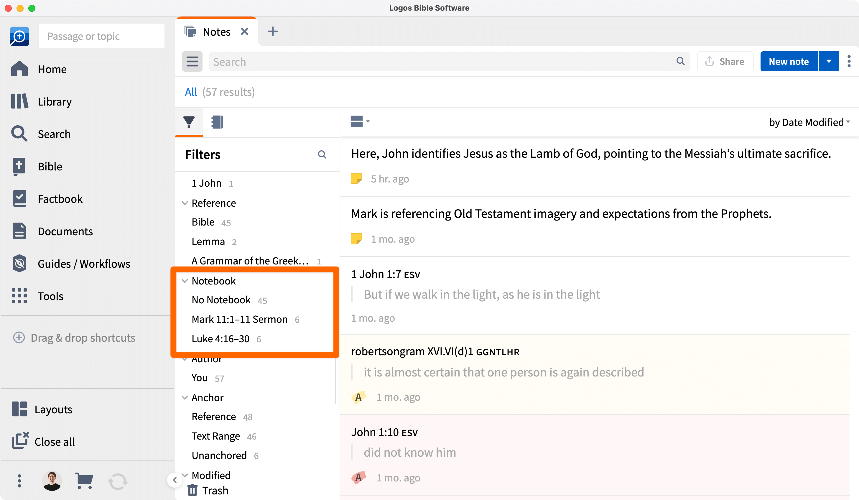Open the Tools grid menu

click(x=37, y=296)
